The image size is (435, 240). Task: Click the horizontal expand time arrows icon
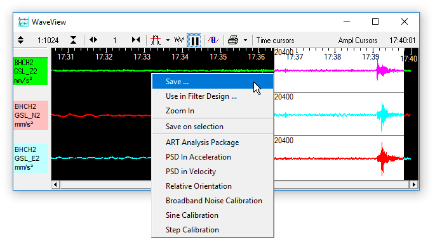click(93, 40)
